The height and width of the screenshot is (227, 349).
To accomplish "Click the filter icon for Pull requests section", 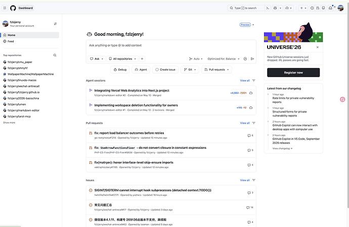I will pyautogui.click(x=253, y=123).
